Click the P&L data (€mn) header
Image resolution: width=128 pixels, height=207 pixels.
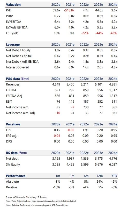tap(18, 79)
